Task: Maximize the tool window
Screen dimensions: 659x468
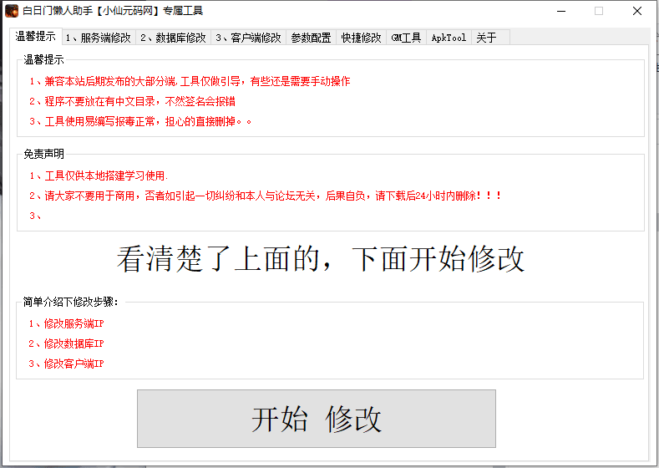Action: 599,11
